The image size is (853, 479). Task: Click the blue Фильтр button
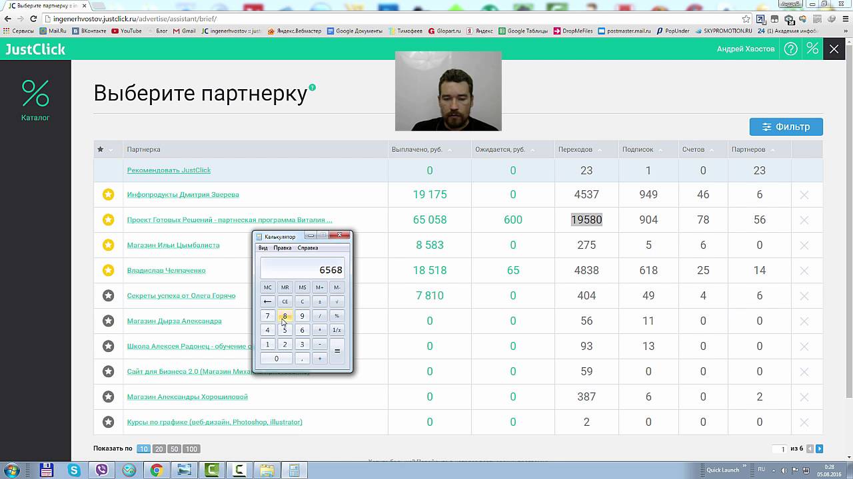click(786, 126)
